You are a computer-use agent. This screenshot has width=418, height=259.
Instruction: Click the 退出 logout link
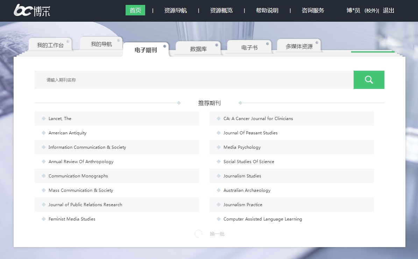click(388, 10)
